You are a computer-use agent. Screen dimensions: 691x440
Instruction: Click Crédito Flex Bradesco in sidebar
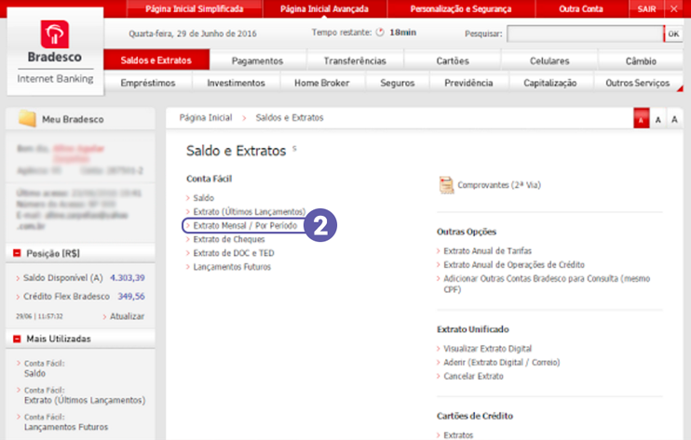[66, 296]
